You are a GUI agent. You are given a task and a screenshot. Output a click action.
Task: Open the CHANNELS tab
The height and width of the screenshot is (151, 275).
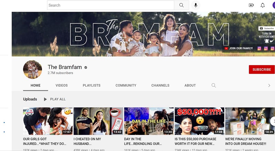coord(160,86)
